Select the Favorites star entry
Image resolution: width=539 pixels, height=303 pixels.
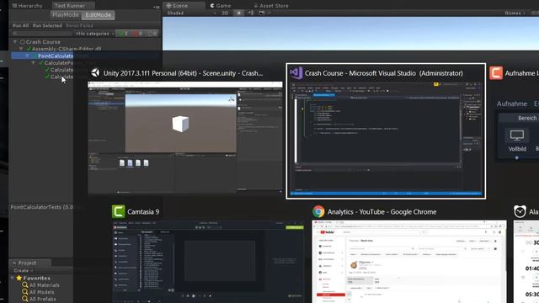pyautogui.click(x=34, y=278)
